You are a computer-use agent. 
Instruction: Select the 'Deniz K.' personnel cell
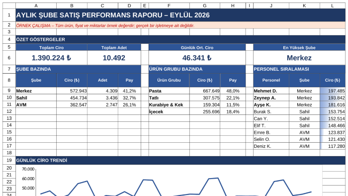271,146
